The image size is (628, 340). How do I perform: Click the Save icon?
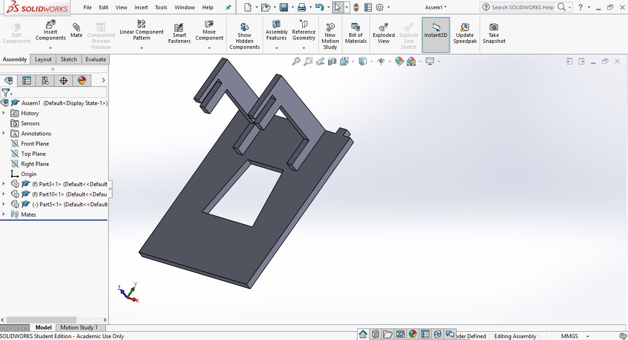[x=284, y=7]
